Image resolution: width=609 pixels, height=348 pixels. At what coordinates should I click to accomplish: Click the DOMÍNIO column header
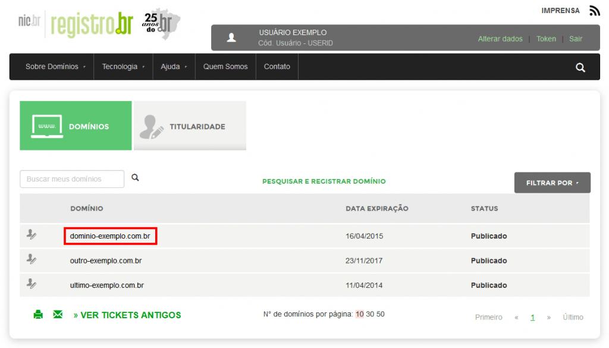pyautogui.click(x=87, y=209)
